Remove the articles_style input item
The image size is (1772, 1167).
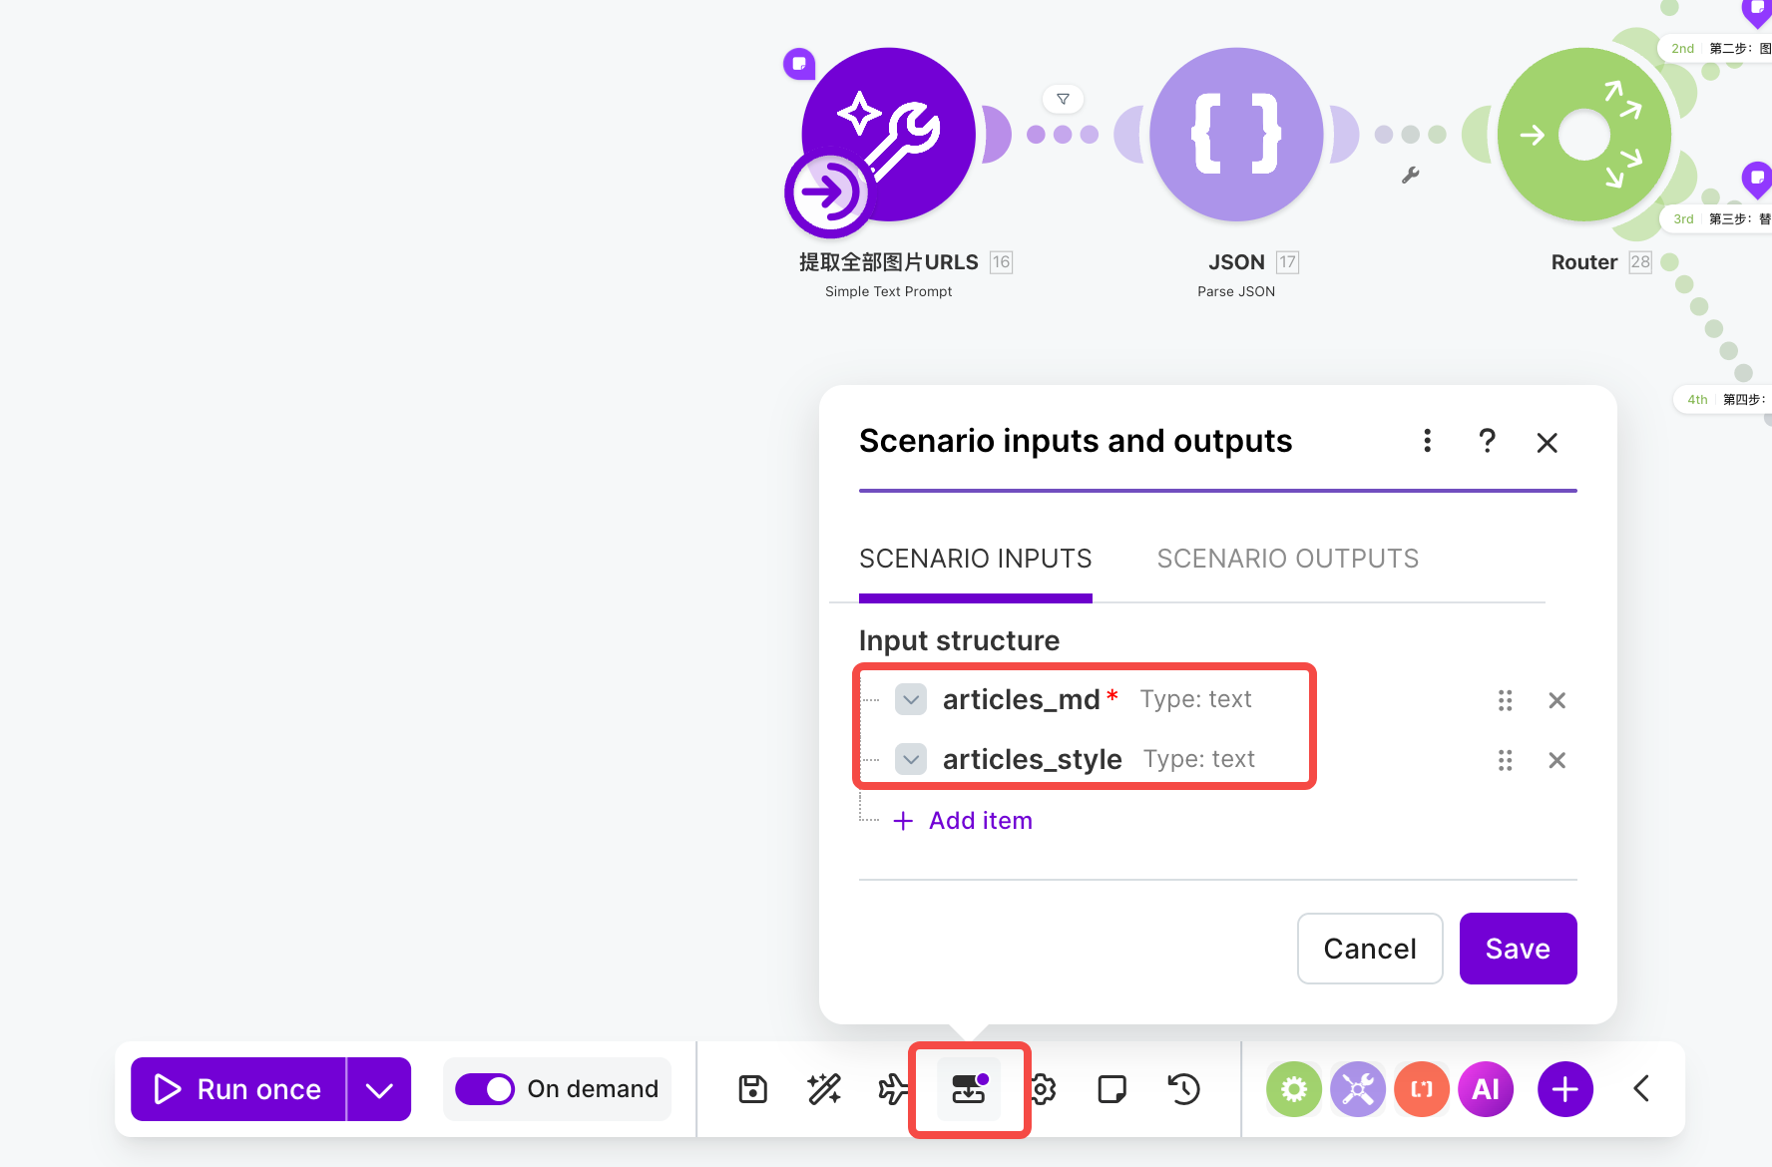coord(1556,760)
